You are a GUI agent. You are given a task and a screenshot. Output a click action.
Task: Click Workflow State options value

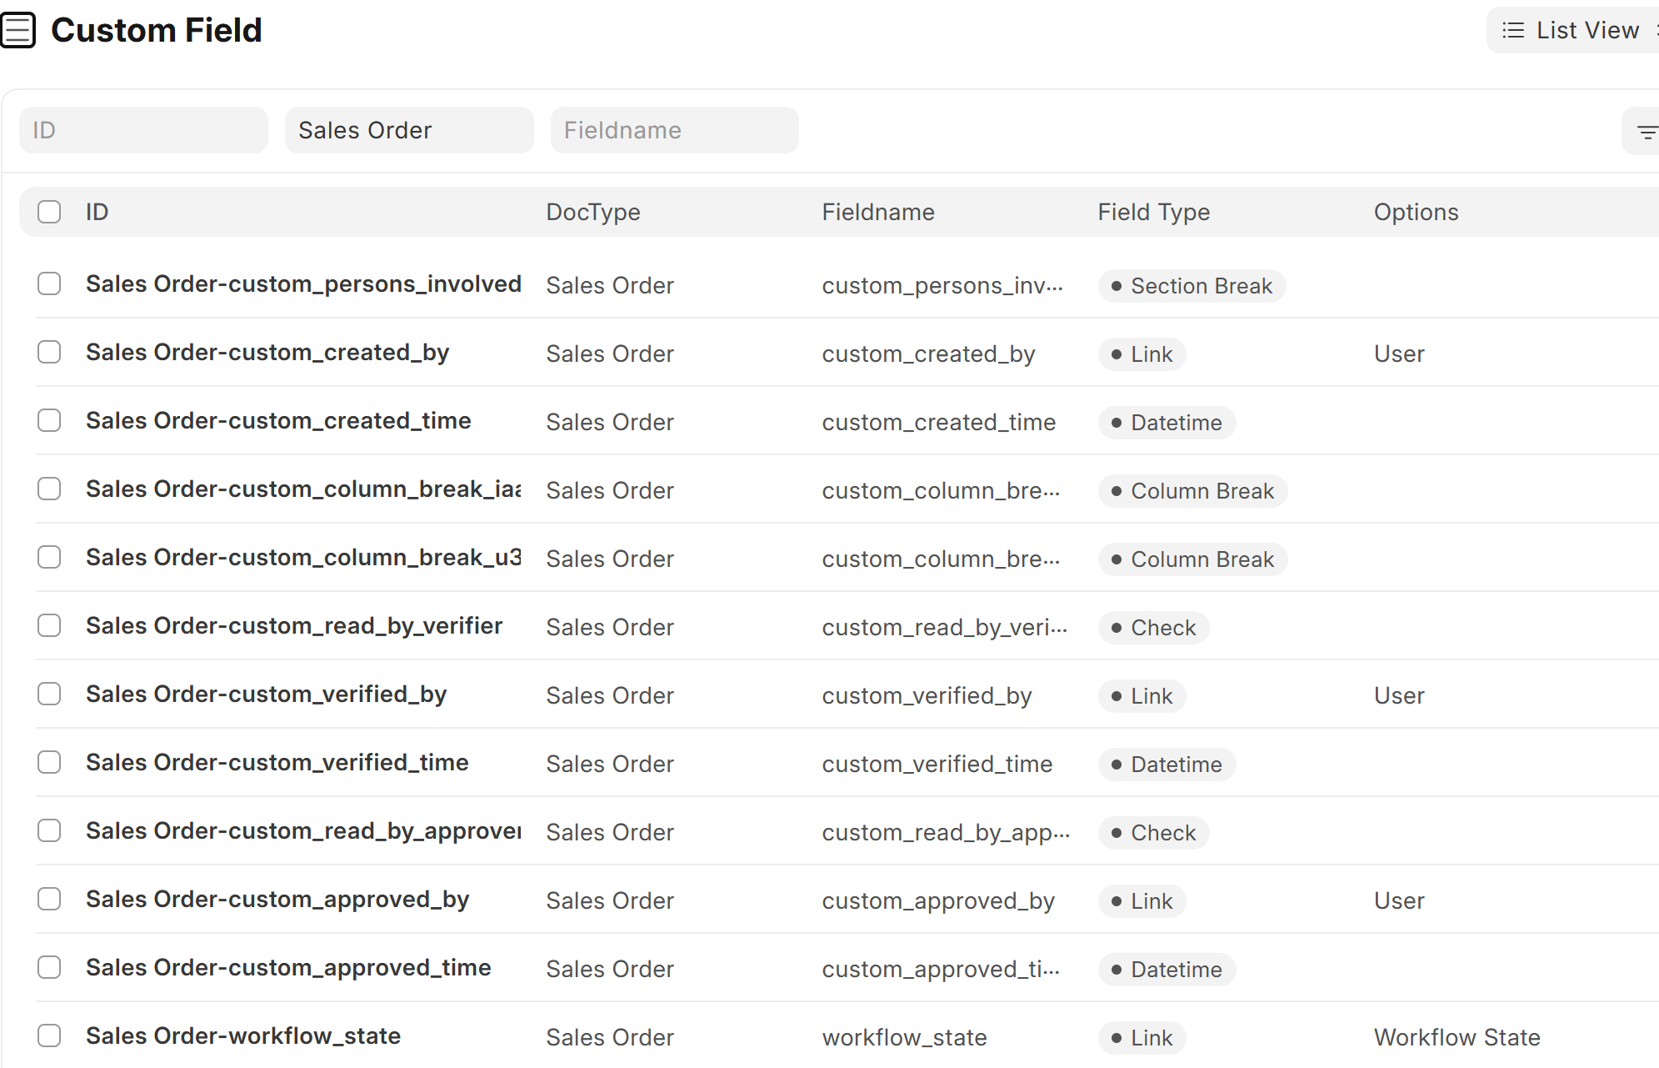tap(1457, 1037)
